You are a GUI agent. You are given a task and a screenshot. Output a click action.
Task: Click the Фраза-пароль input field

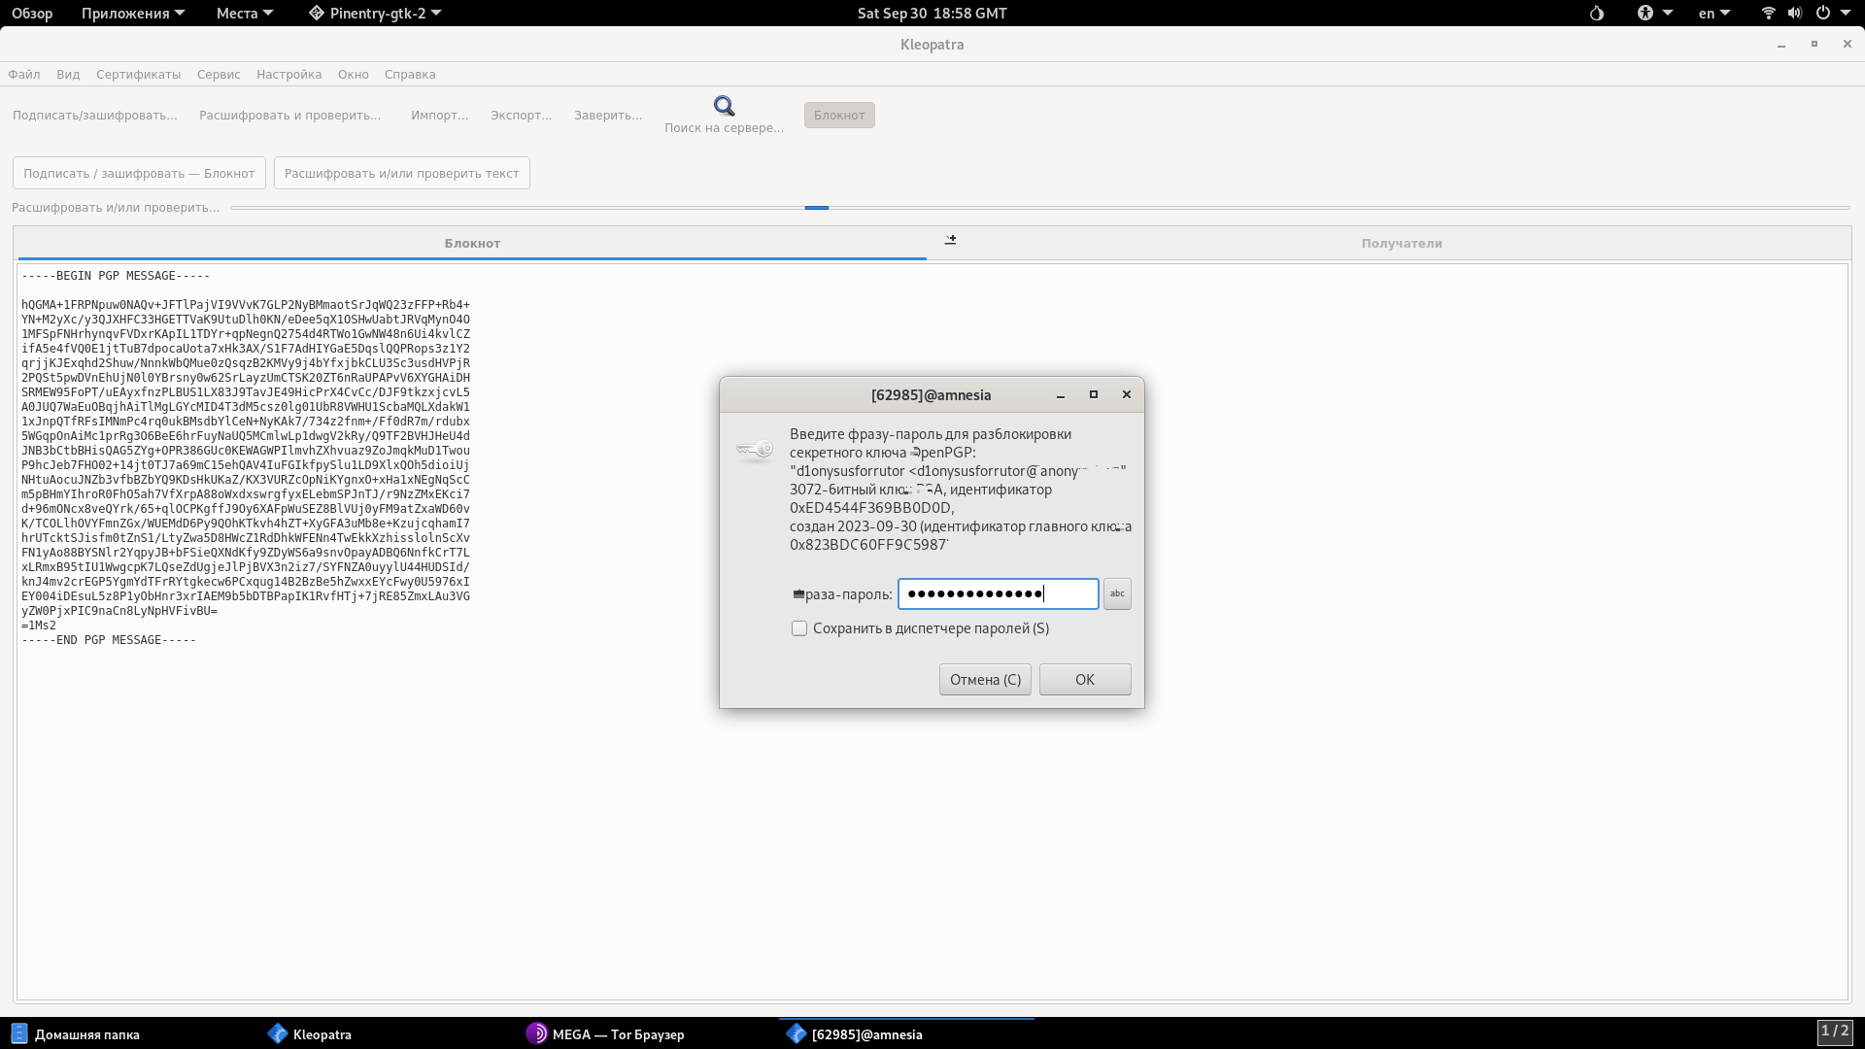[x=998, y=593]
